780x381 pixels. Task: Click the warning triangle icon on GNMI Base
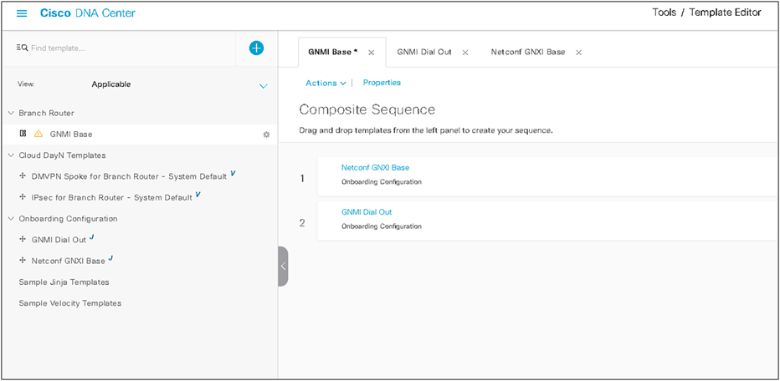pyautogui.click(x=38, y=135)
